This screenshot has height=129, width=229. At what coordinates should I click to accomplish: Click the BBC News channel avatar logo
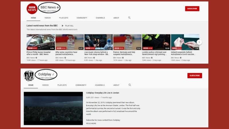click(32, 9)
